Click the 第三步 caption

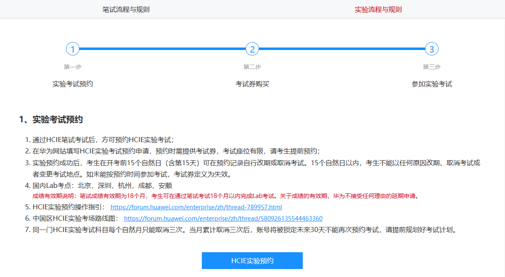pyautogui.click(x=432, y=67)
